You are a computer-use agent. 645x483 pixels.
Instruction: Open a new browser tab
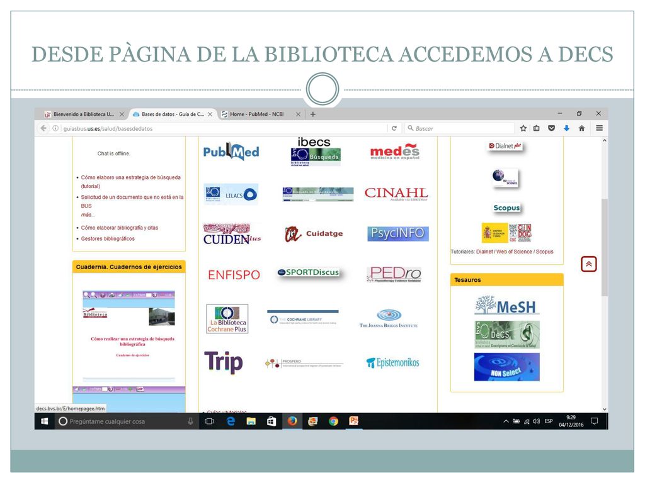313,114
